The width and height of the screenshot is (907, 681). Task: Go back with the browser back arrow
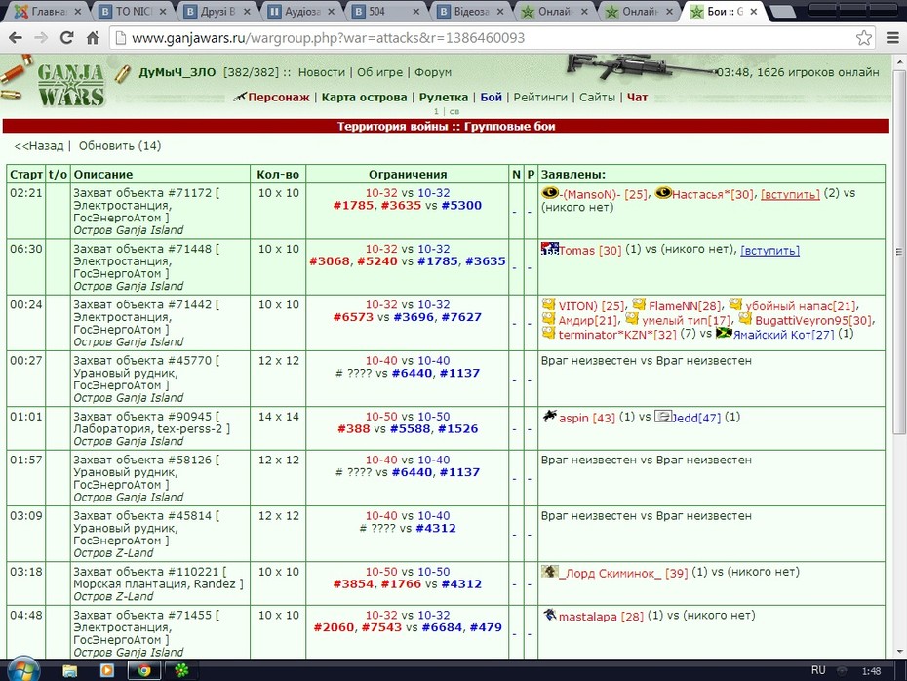[16, 38]
